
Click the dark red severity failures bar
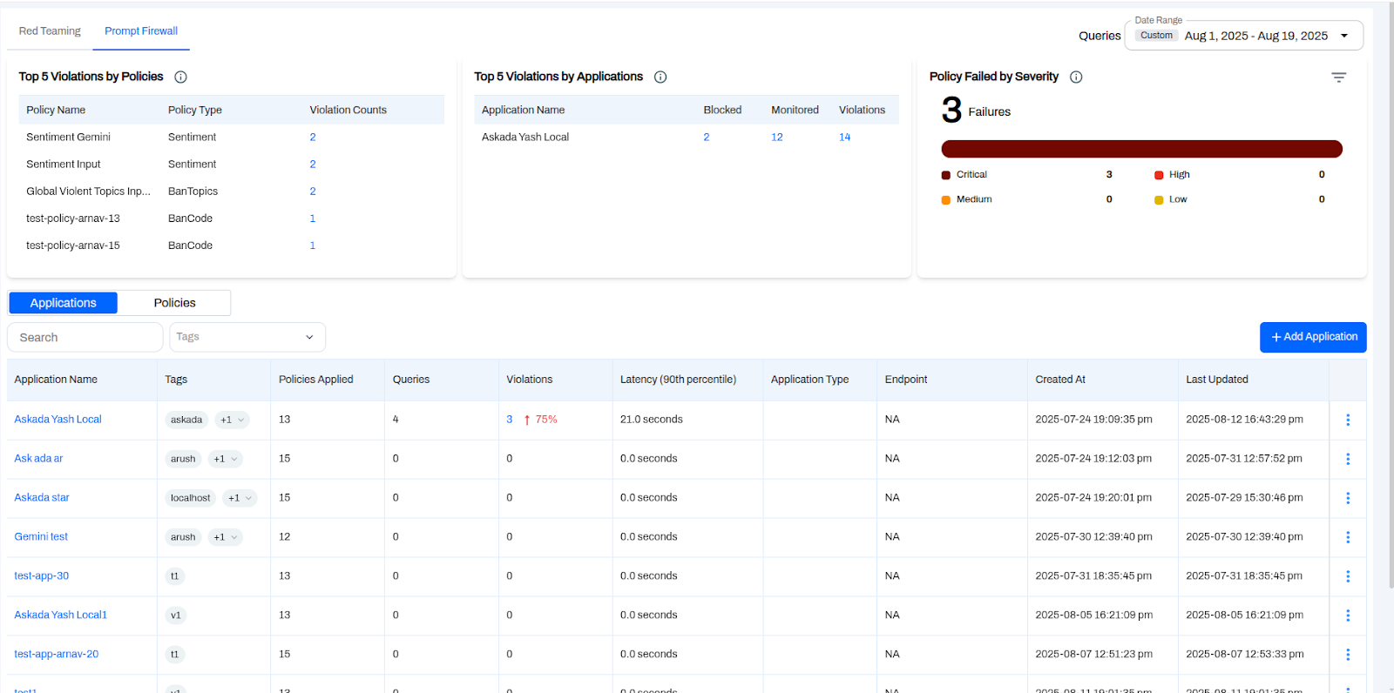point(1141,149)
